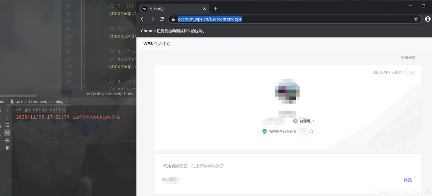The width and height of the screenshot is (432, 196).
Task: Clear console output with the trash icon
Action: pos(7,148)
